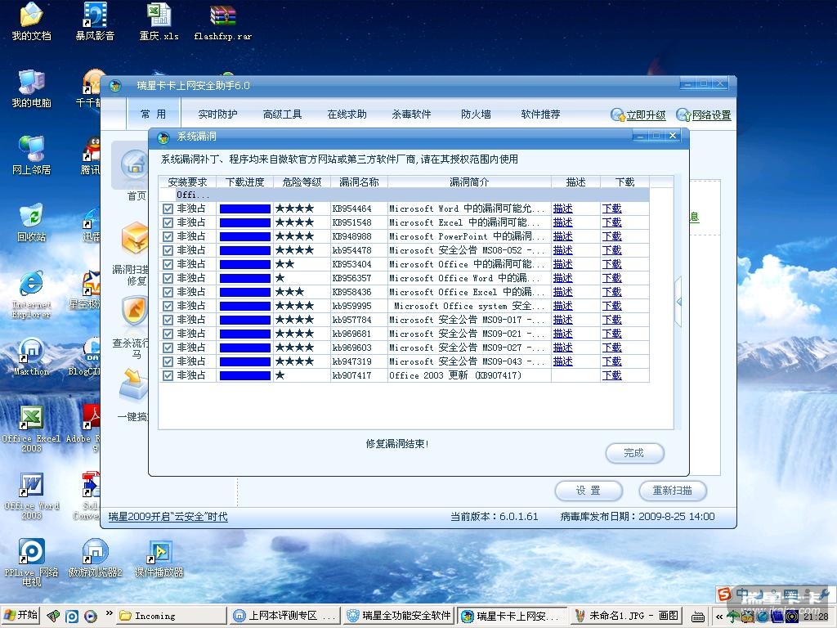Image resolution: width=837 pixels, height=628 pixels.
Task: Click the 完成 button
Action: (634, 453)
